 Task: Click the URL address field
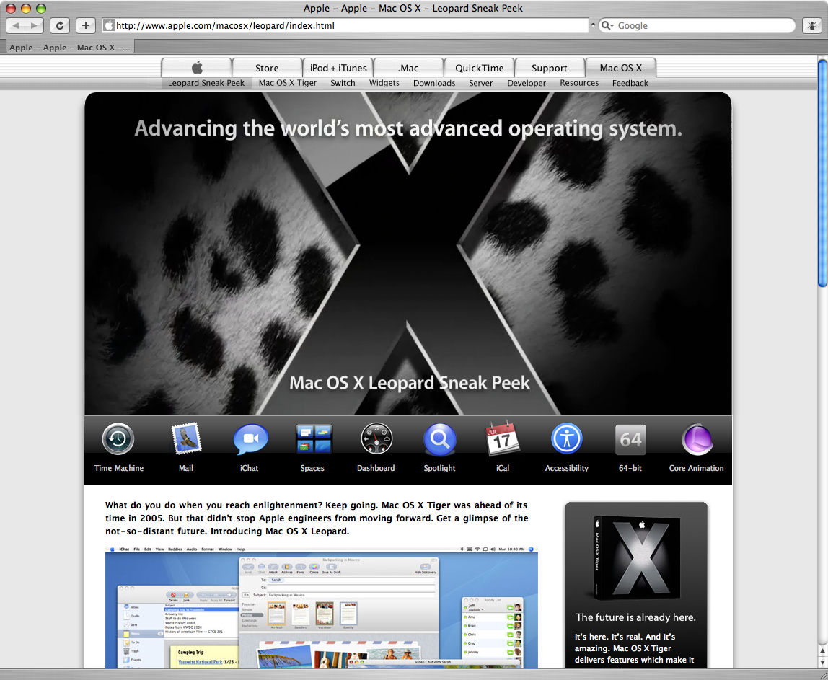345,25
